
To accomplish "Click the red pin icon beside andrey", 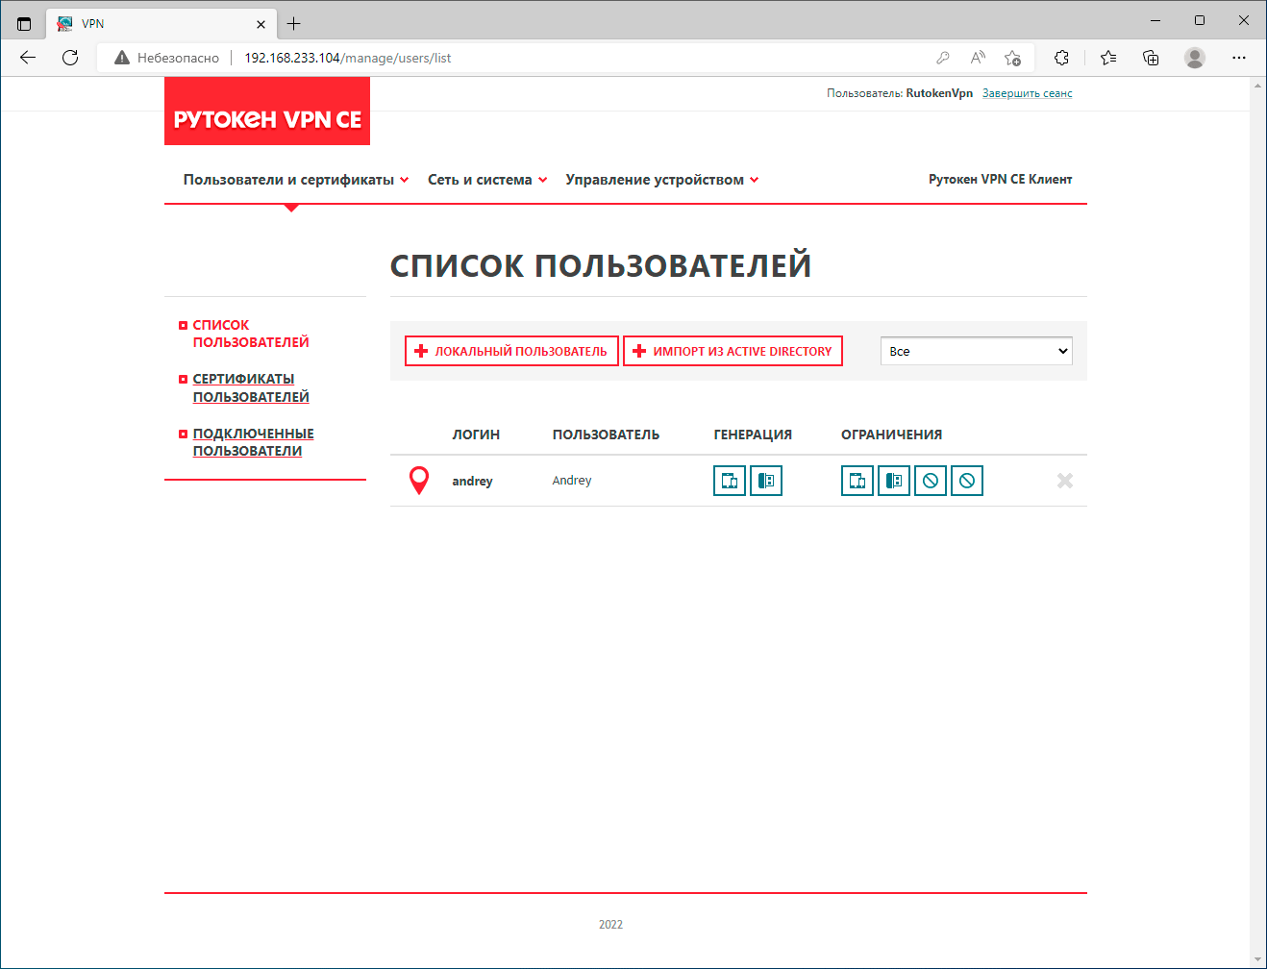I will 419,480.
